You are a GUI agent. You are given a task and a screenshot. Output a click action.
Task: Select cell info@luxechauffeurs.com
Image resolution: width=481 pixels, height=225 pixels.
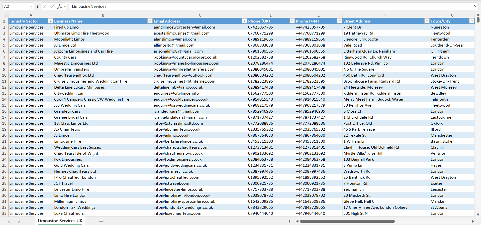click(200, 213)
